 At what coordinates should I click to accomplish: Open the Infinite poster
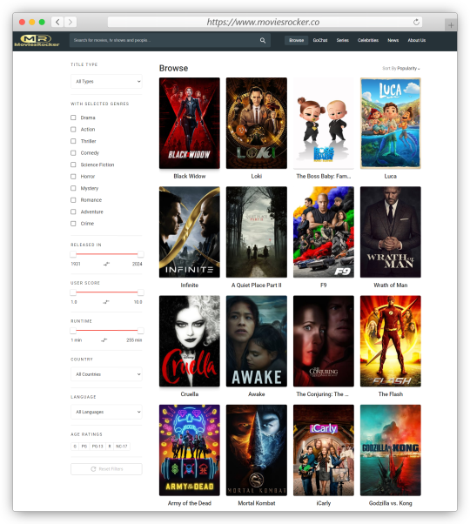pos(190,232)
